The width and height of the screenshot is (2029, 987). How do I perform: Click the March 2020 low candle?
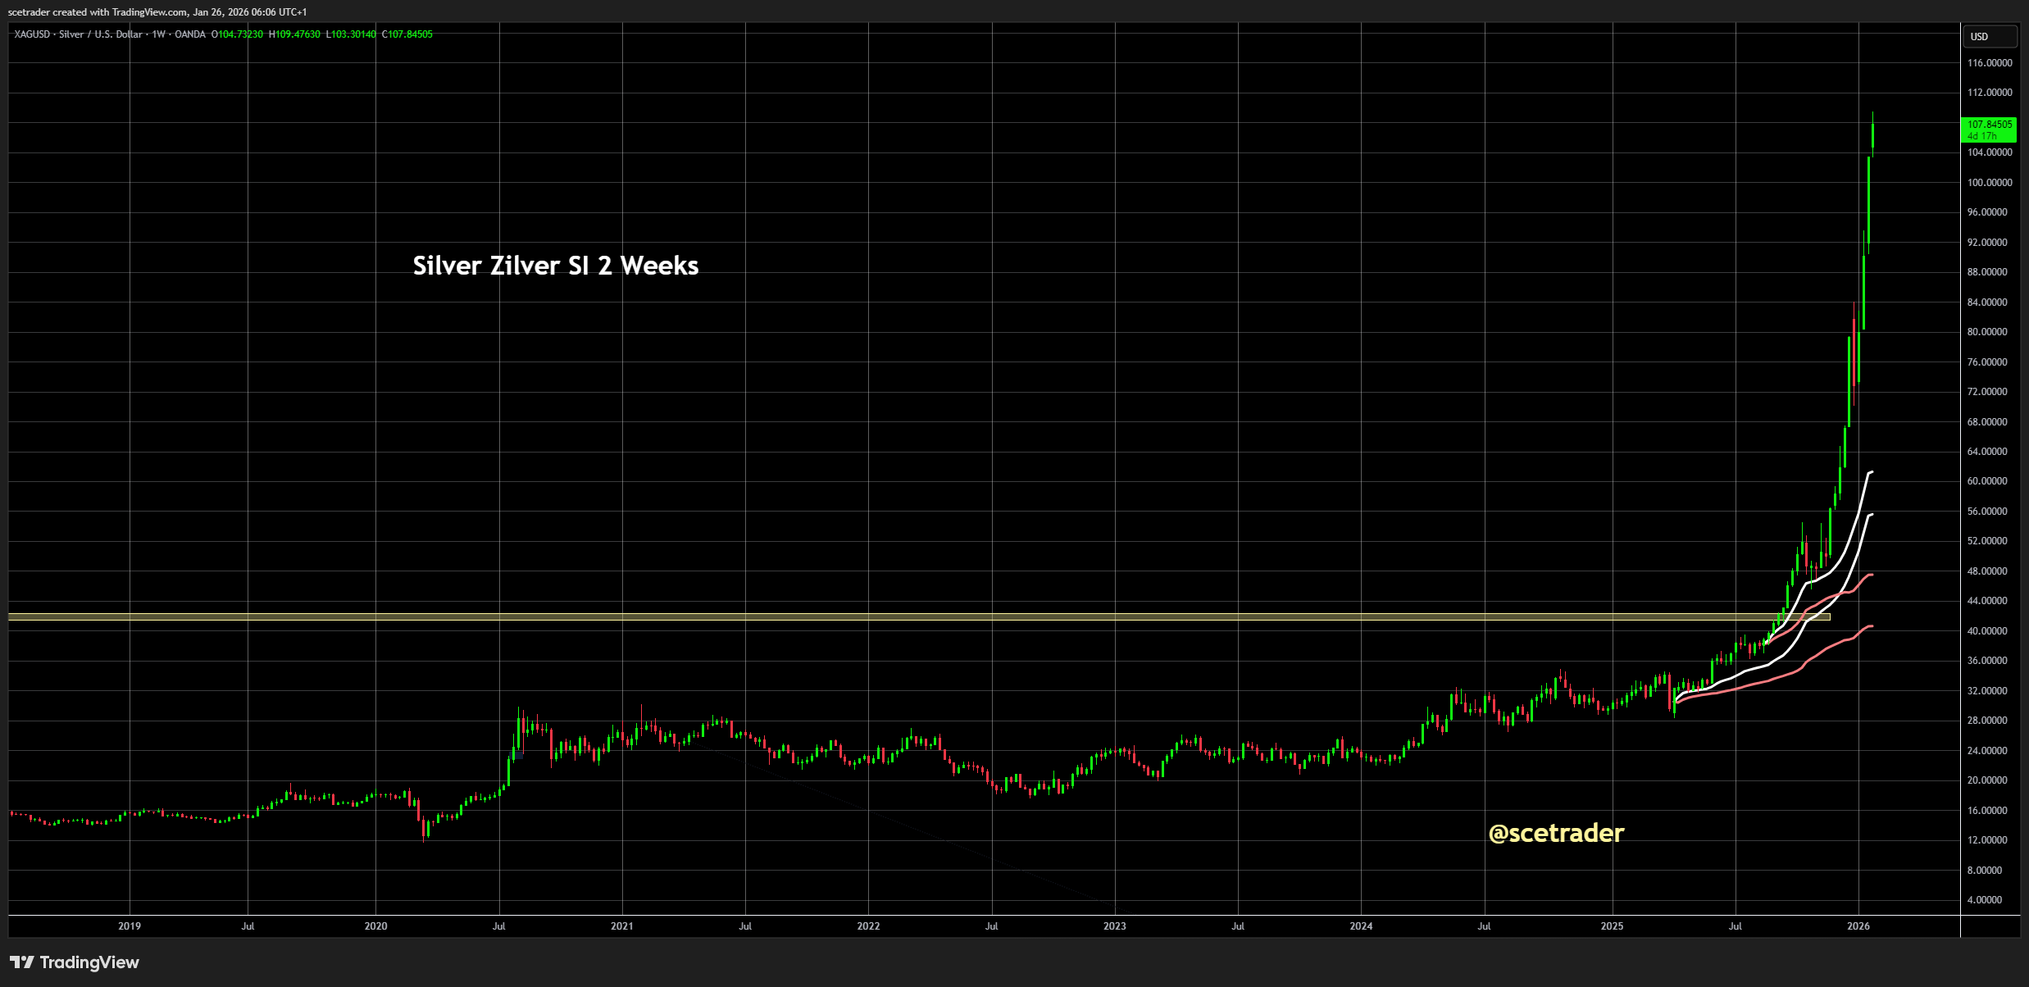[x=424, y=830]
